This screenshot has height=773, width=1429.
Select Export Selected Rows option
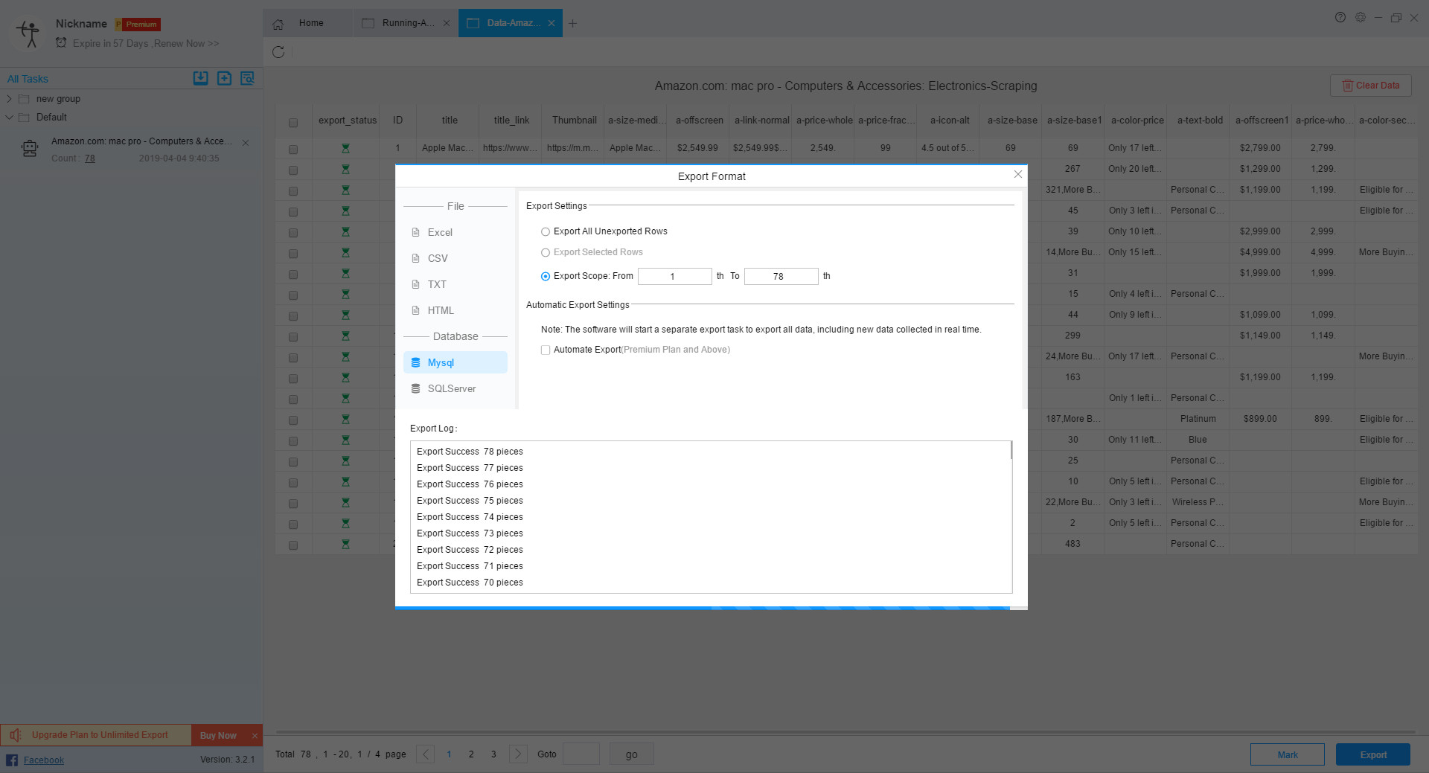click(546, 252)
